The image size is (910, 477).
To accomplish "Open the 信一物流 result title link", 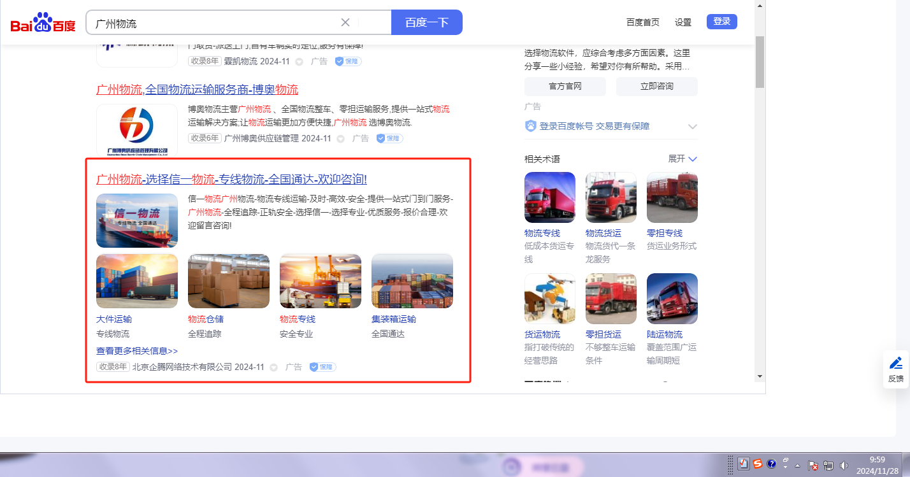I will pyautogui.click(x=232, y=179).
